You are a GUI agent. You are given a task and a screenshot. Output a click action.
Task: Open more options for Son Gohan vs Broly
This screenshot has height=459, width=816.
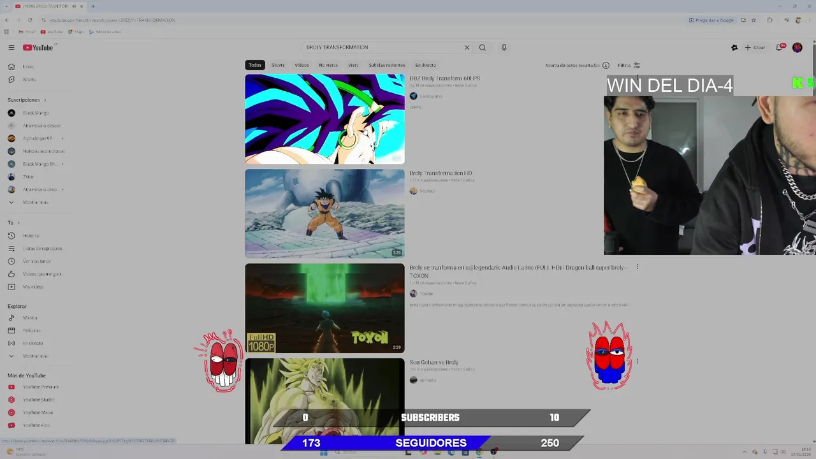pyautogui.click(x=637, y=361)
